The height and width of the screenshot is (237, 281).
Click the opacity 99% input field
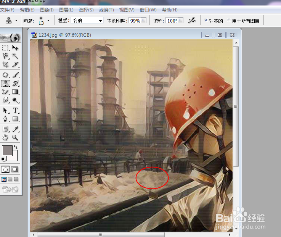tap(135, 21)
